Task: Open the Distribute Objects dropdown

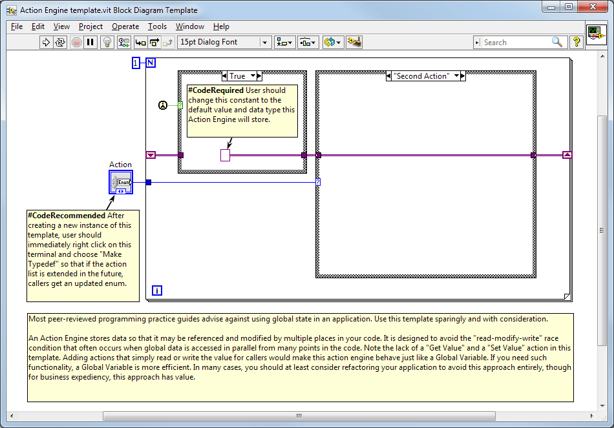Action: pyautogui.click(x=308, y=42)
